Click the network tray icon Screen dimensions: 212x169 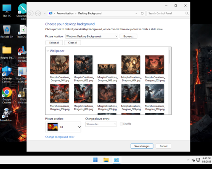pos(198,160)
